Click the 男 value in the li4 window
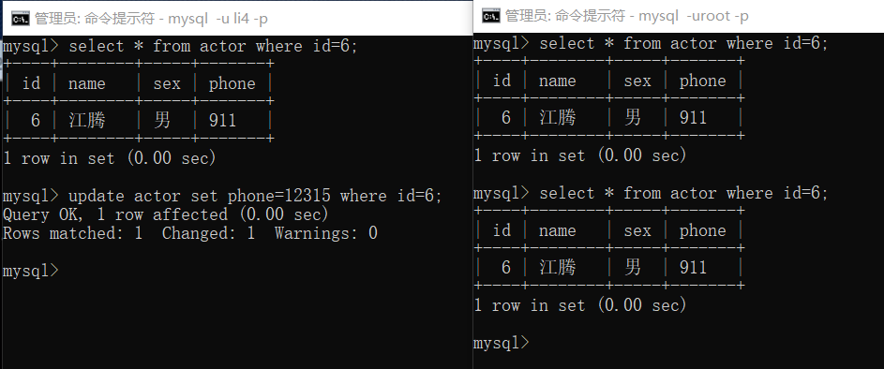Image resolution: width=884 pixels, height=369 pixels. click(162, 121)
